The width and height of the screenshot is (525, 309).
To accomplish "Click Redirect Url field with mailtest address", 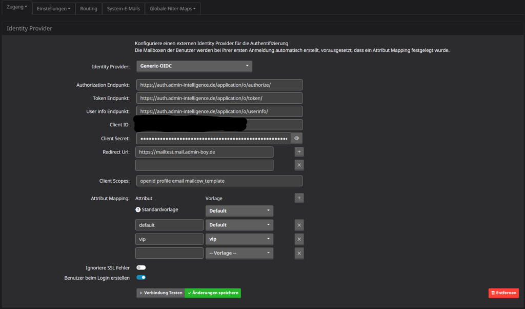I will click(204, 152).
